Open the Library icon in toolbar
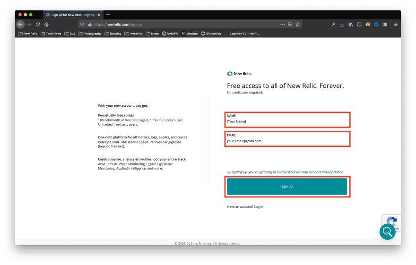This screenshot has height=265, width=416. click(x=351, y=24)
